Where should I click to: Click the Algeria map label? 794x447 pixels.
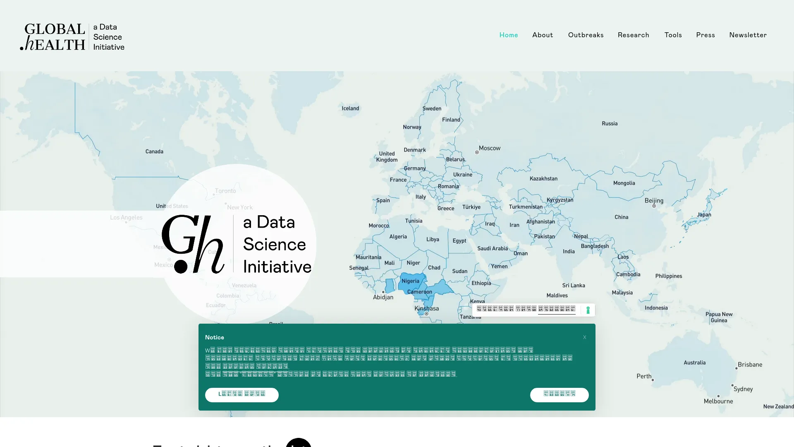coord(398,237)
